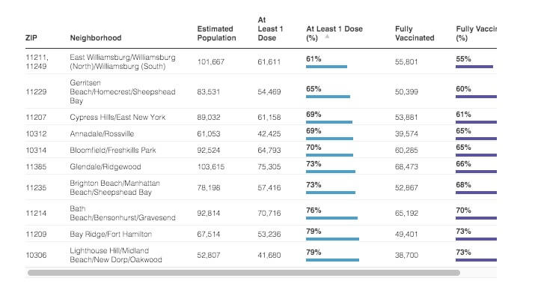This screenshot has width=535, height=296.
Task: Click Annadale/Rossville neighborhood cell
Action: (x=102, y=133)
